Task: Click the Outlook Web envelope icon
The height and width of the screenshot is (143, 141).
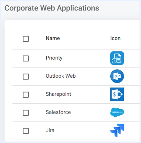Action: point(117,76)
